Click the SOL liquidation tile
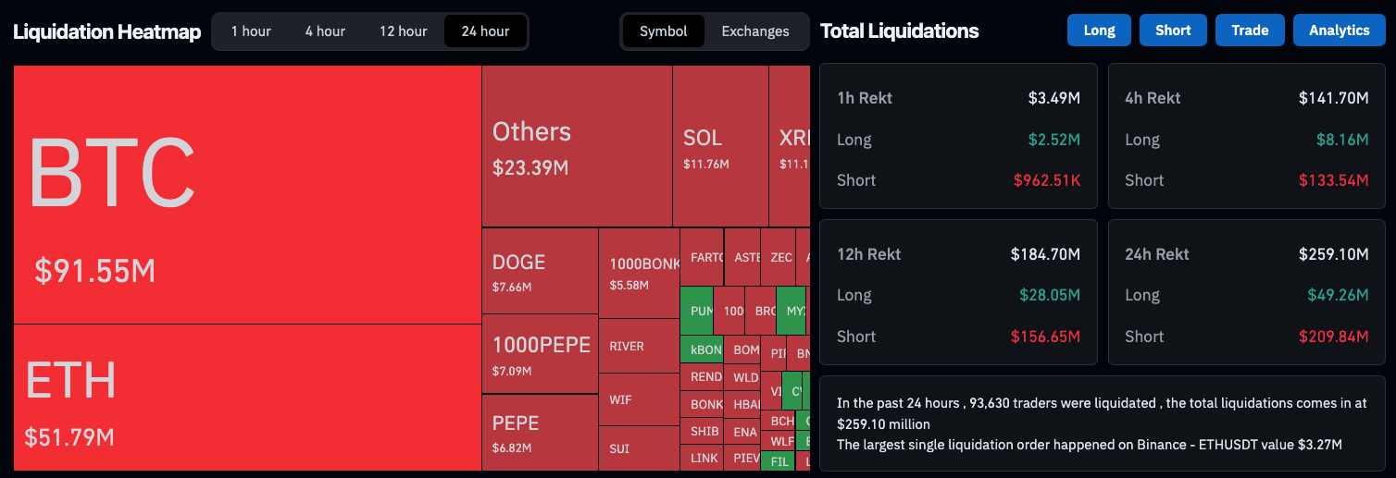The image size is (1396, 478). point(720,146)
